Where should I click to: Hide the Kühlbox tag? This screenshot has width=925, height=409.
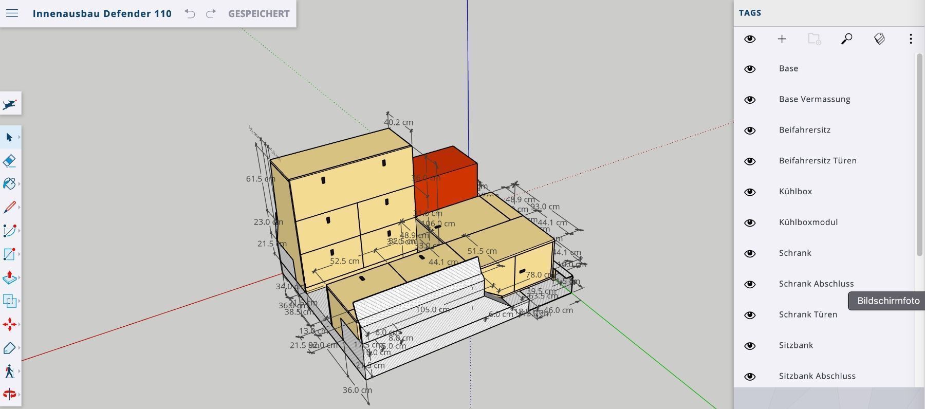point(750,192)
